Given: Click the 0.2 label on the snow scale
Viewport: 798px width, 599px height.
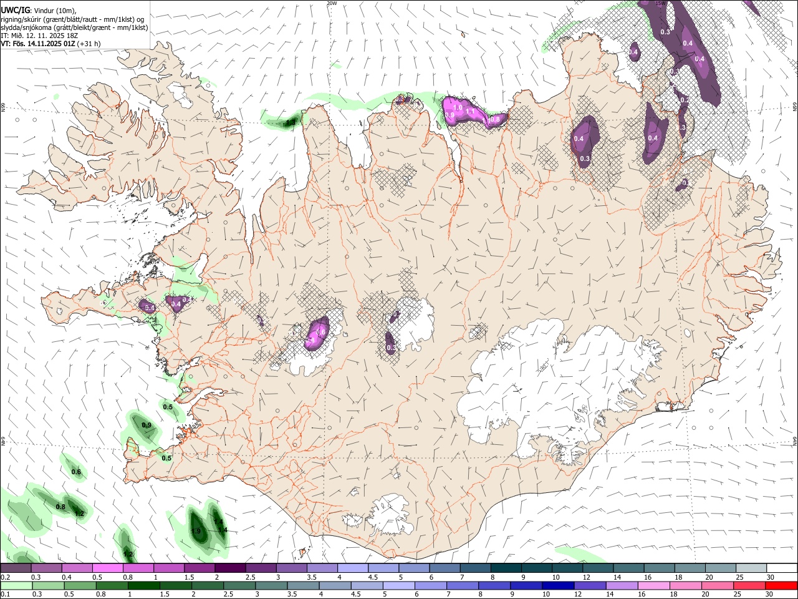Looking at the screenshot, I should tap(6, 577).
